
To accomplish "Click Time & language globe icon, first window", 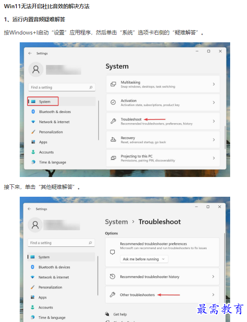I will [x=33, y=162].
